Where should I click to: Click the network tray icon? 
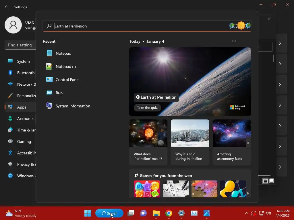[261, 213]
